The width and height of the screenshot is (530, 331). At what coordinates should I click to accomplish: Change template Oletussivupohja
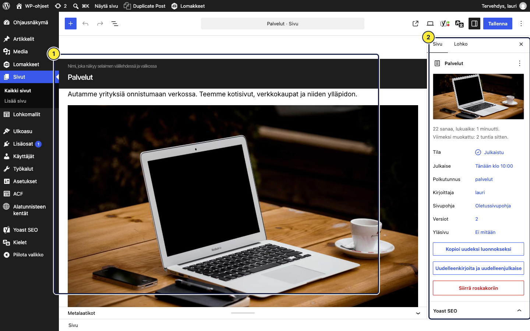[493, 206]
